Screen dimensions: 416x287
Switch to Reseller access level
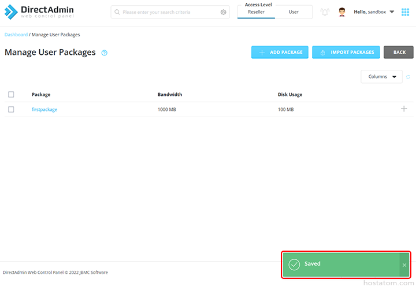coord(256,12)
